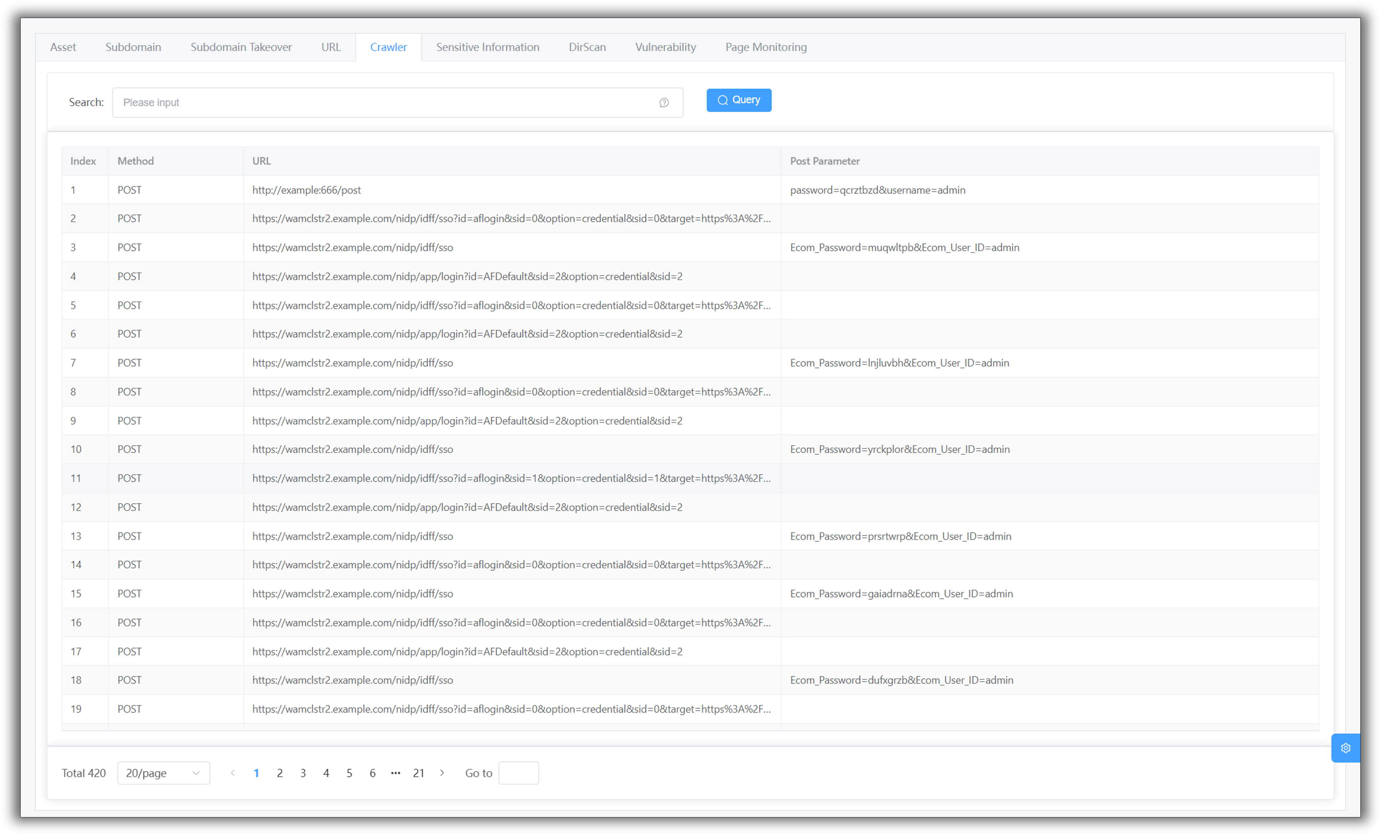Jump to last page 21
1381x835 pixels.
(x=418, y=773)
